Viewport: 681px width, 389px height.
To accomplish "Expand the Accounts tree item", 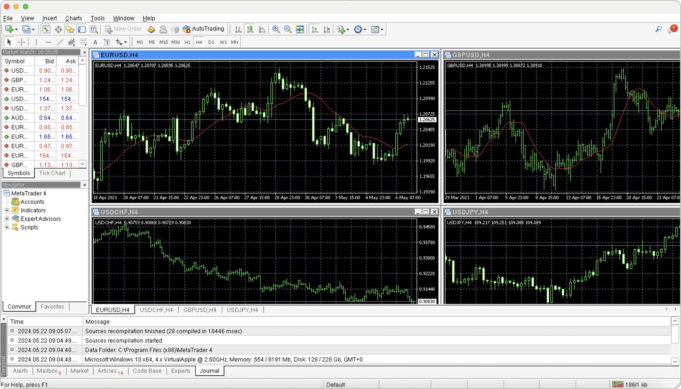I will click(x=32, y=201).
